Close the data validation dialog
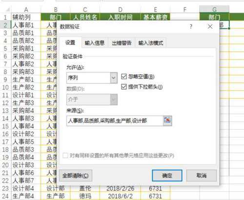244x200 pixels. [210, 26]
